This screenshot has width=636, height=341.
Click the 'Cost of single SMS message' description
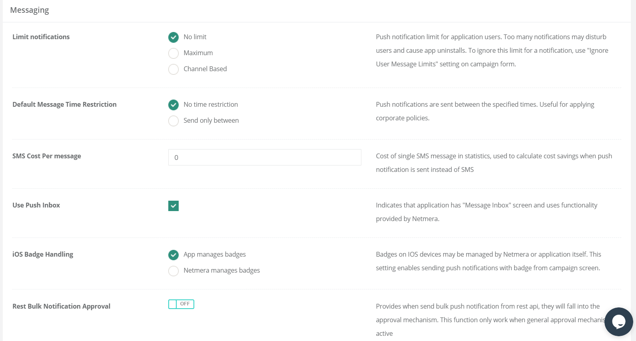tap(494, 163)
